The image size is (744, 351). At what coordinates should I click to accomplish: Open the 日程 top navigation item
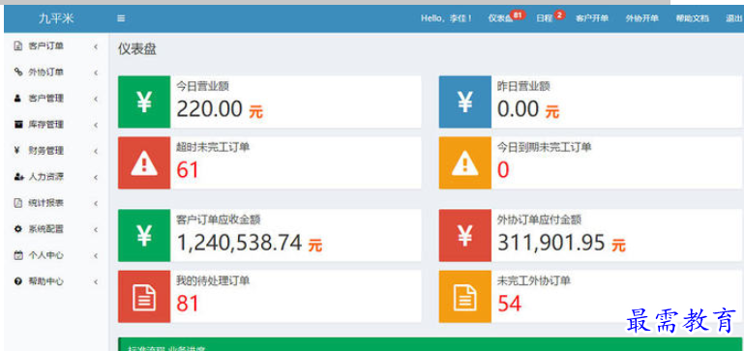[545, 18]
